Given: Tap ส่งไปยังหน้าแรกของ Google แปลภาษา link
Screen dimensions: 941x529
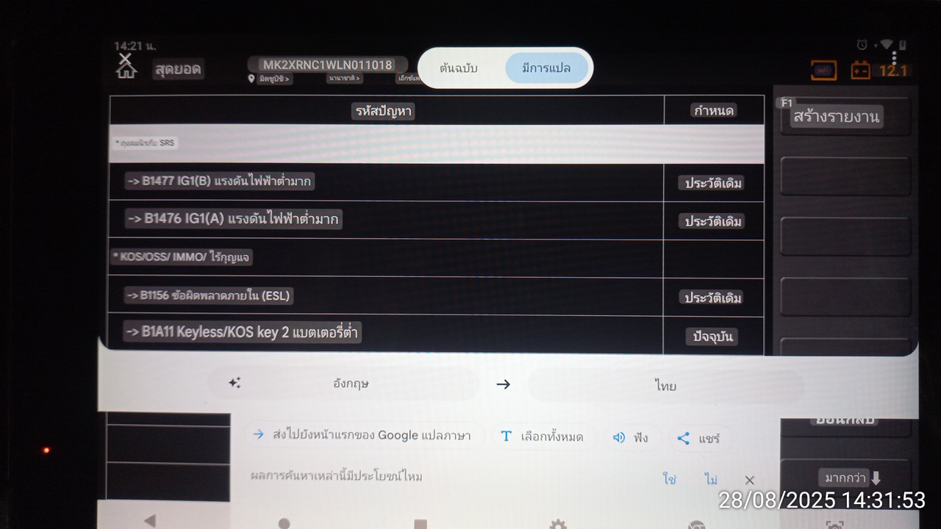Looking at the screenshot, I should [364, 435].
